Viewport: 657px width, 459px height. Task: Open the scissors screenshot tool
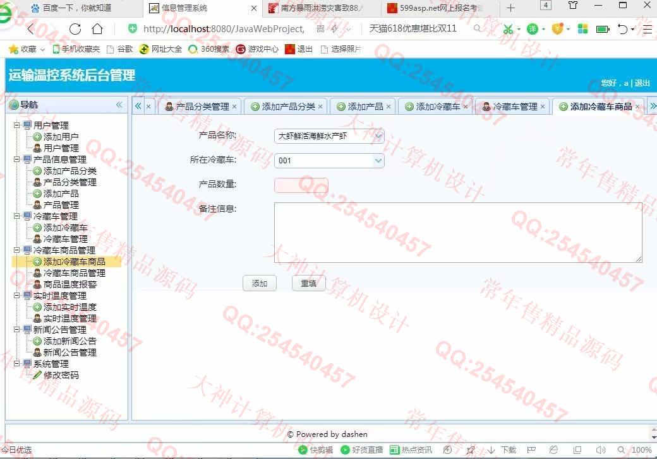[508, 29]
